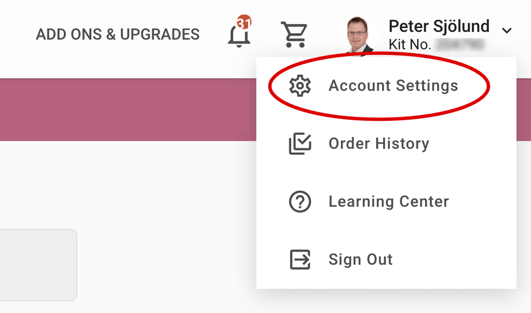Click the Account Settings gear icon
The width and height of the screenshot is (531, 313).
[x=299, y=86]
